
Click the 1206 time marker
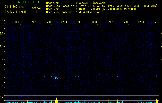pos(95,22)
